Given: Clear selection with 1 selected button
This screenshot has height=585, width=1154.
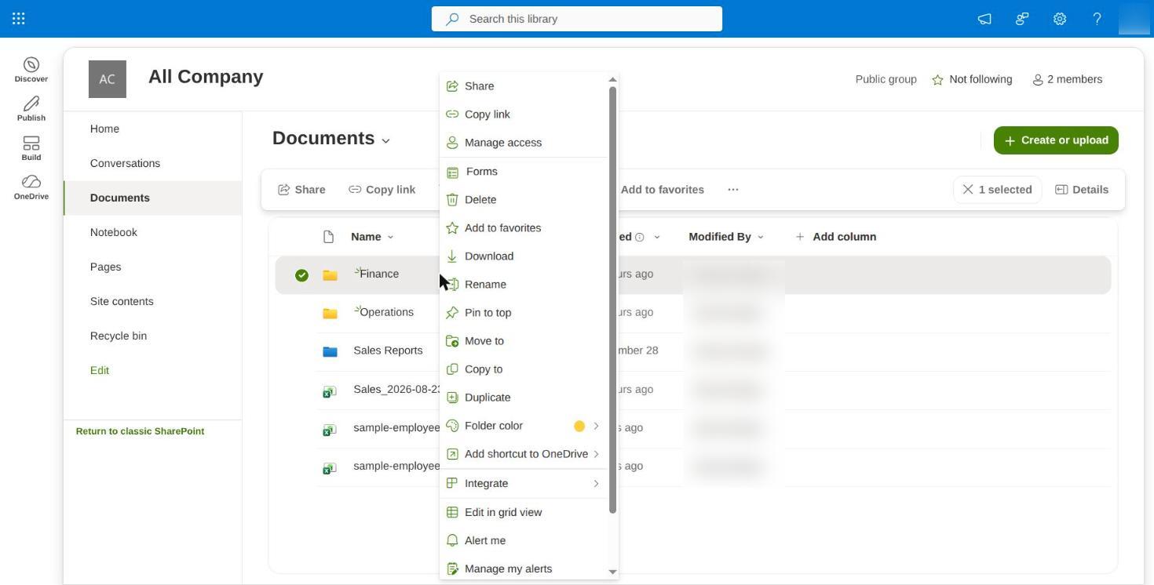Looking at the screenshot, I should (997, 190).
